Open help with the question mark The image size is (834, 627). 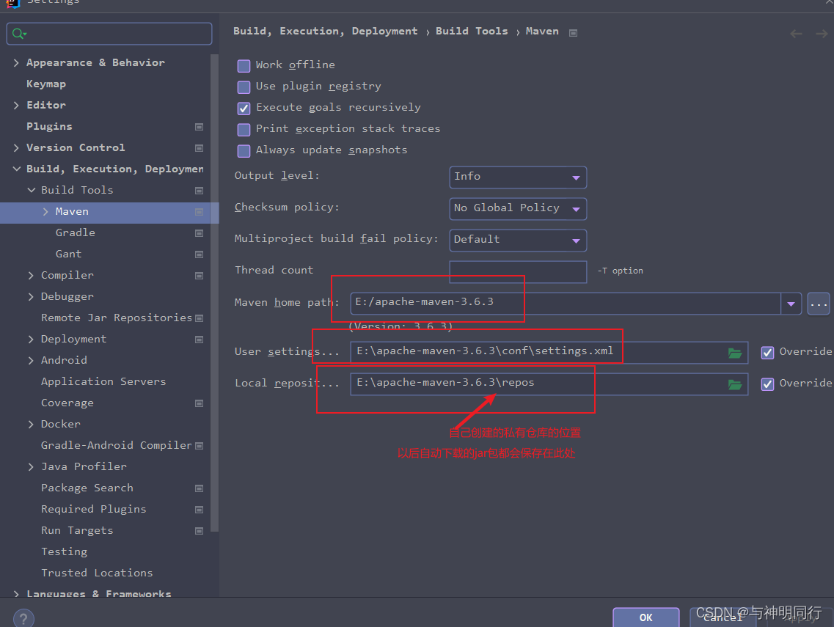[x=23, y=618]
